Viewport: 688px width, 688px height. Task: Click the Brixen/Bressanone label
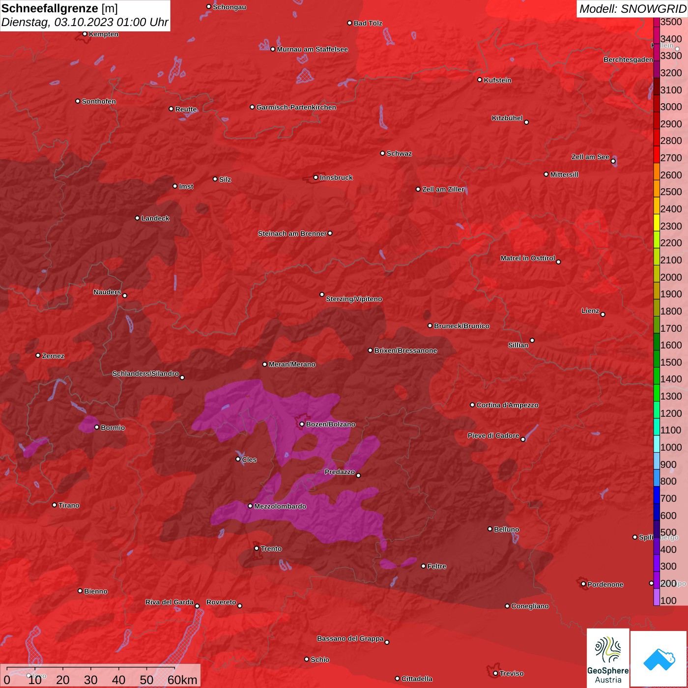pos(405,350)
